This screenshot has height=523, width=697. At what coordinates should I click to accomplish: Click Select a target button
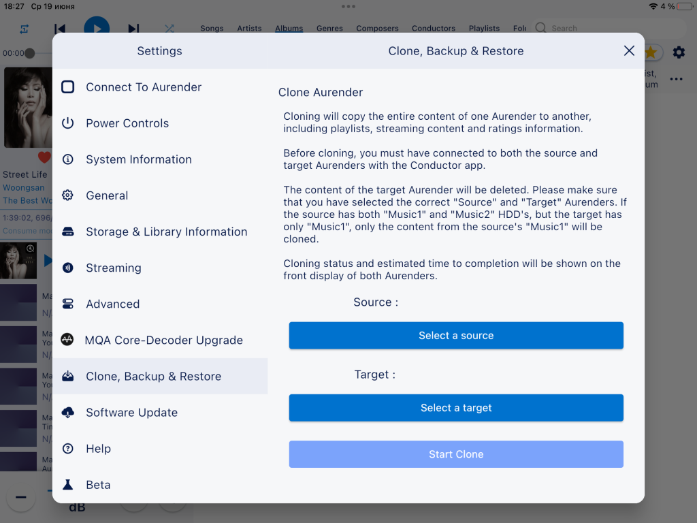[456, 408]
